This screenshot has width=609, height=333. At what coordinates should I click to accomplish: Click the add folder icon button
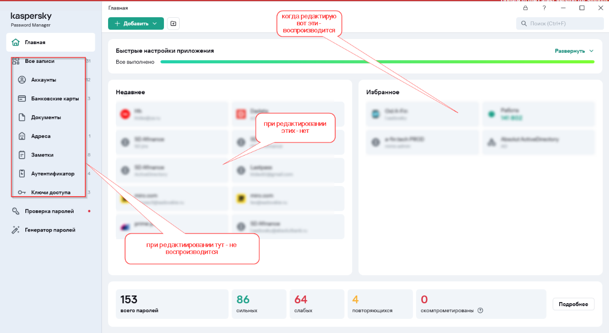pos(174,23)
